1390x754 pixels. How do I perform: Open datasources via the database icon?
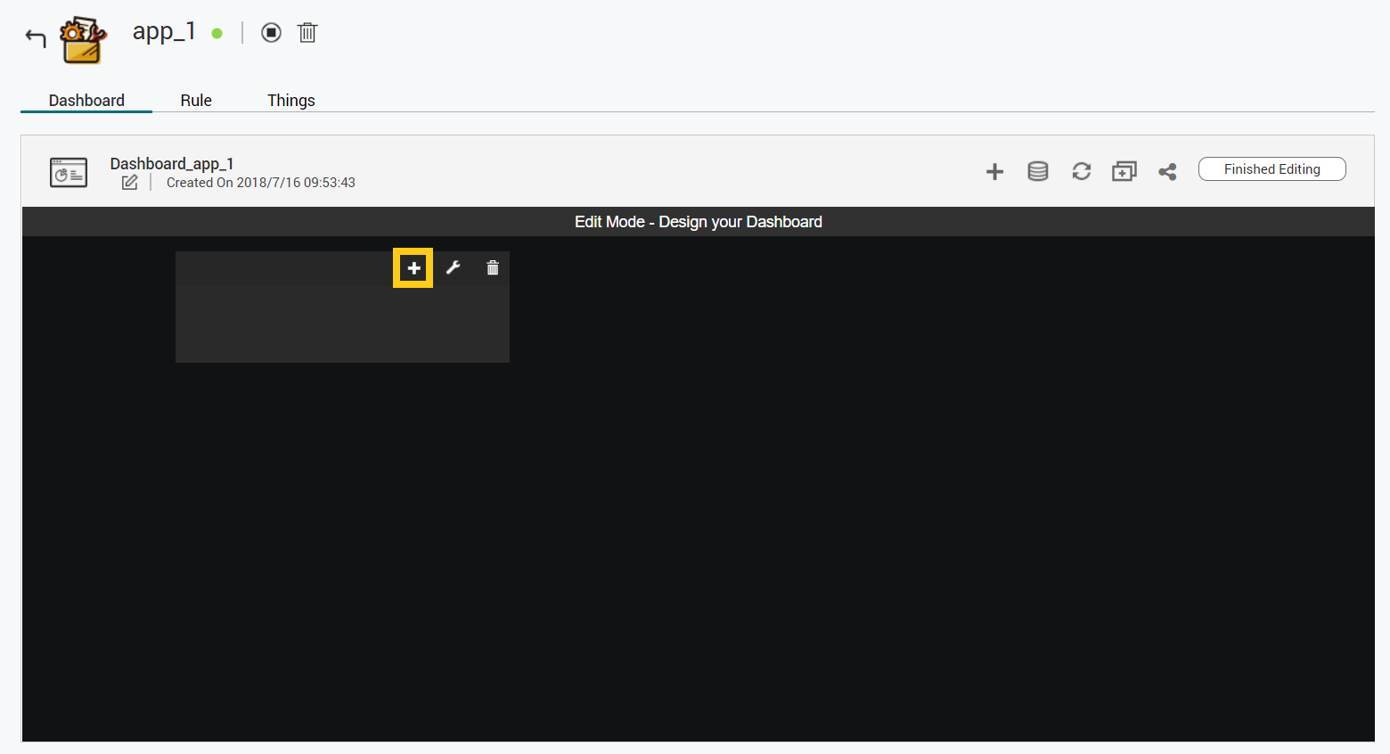1037,172
